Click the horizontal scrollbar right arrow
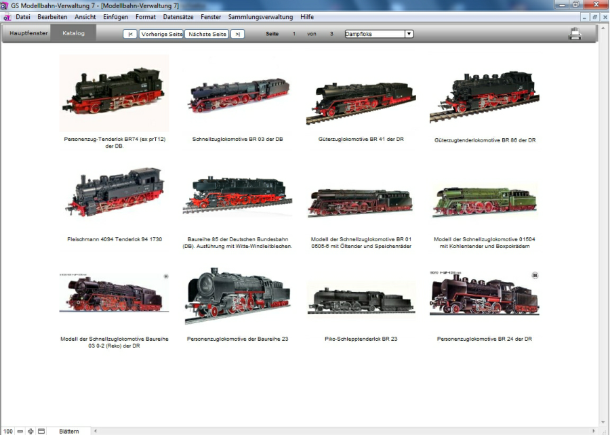Screen dimensions: 610x435 [x=594, y=431]
